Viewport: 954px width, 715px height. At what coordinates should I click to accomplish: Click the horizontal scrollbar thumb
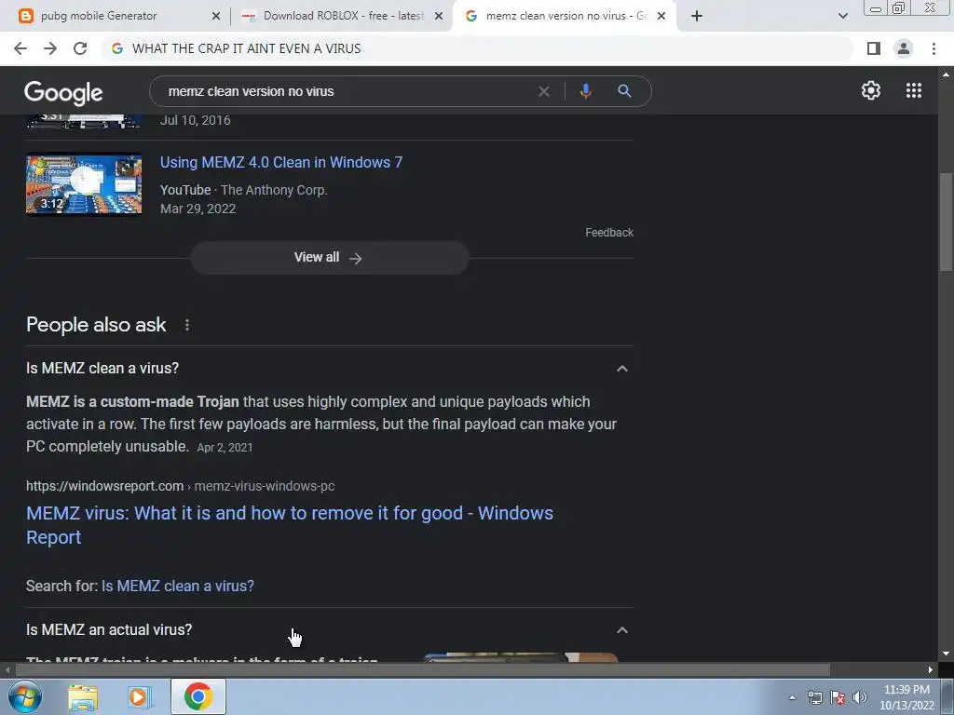[423, 670]
